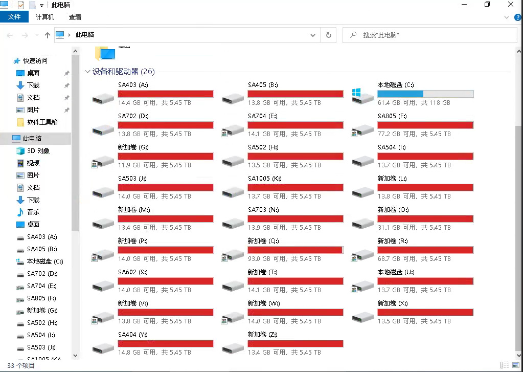Open pinned 桌面 under quick access
The width and height of the screenshot is (523, 372).
click(x=33, y=73)
